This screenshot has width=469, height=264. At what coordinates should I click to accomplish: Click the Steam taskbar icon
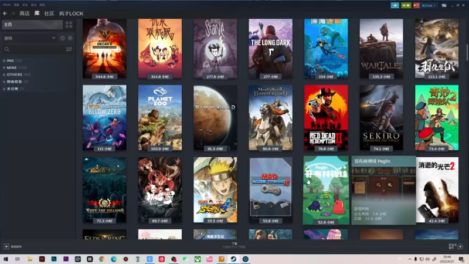click(x=233, y=259)
